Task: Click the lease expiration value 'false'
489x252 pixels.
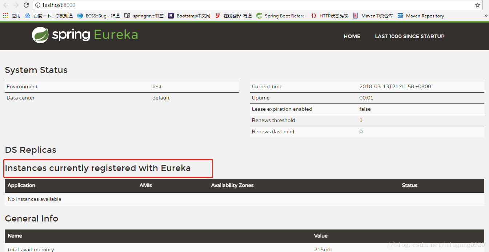Action: pos(365,109)
